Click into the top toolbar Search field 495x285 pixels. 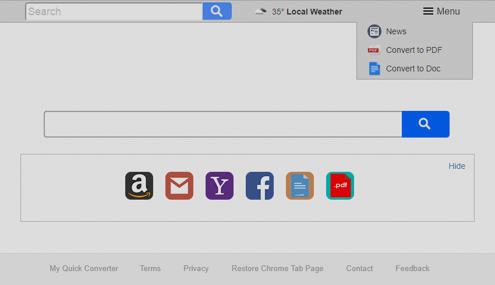(x=114, y=12)
